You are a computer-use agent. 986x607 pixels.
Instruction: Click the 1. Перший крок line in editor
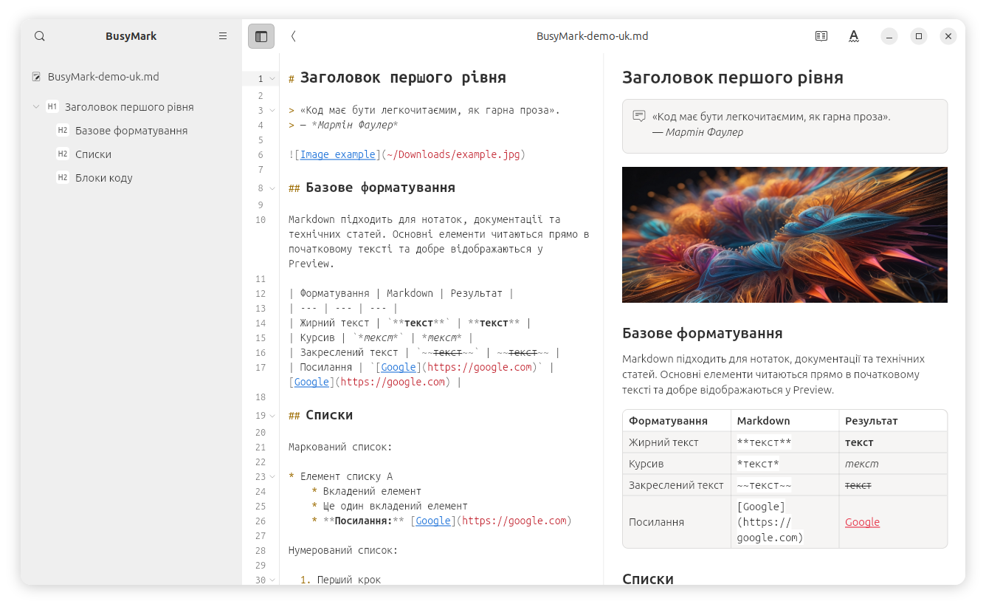pos(341,580)
